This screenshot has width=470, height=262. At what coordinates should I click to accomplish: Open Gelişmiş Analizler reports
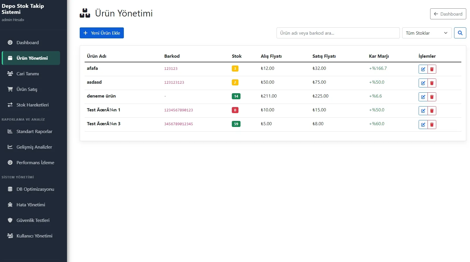(x=34, y=147)
